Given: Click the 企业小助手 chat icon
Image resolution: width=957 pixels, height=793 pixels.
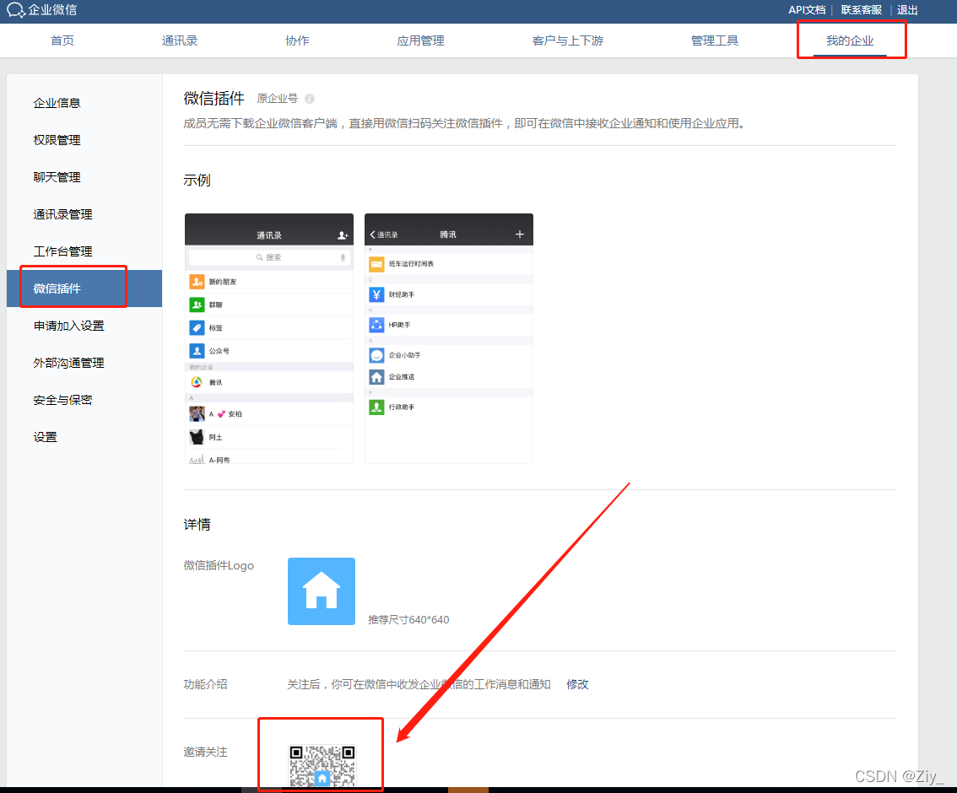Looking at the screenshot, I should [376, 355].
